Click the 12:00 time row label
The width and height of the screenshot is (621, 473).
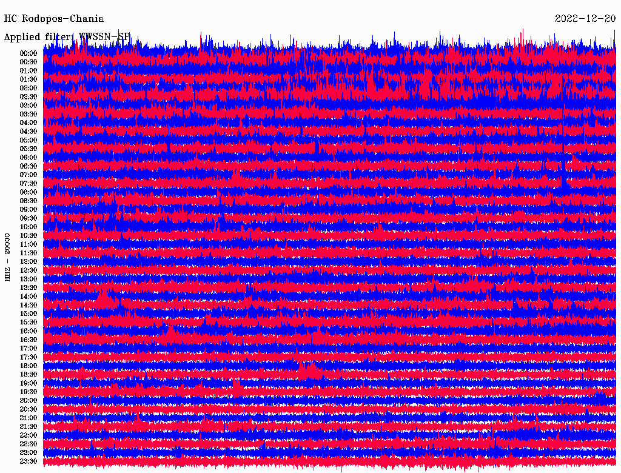pos(29,262)
